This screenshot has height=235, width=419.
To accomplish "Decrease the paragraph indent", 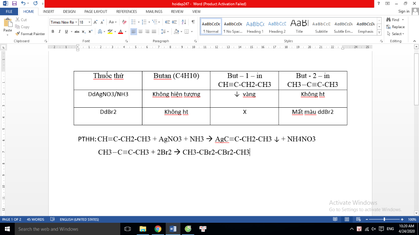I will pyautogui.click(x=167, y=22).
